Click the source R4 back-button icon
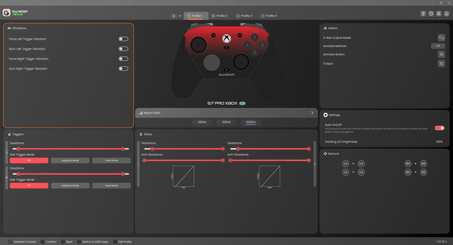Viewport: 453px width, 245px height. [x=408, y=164]
